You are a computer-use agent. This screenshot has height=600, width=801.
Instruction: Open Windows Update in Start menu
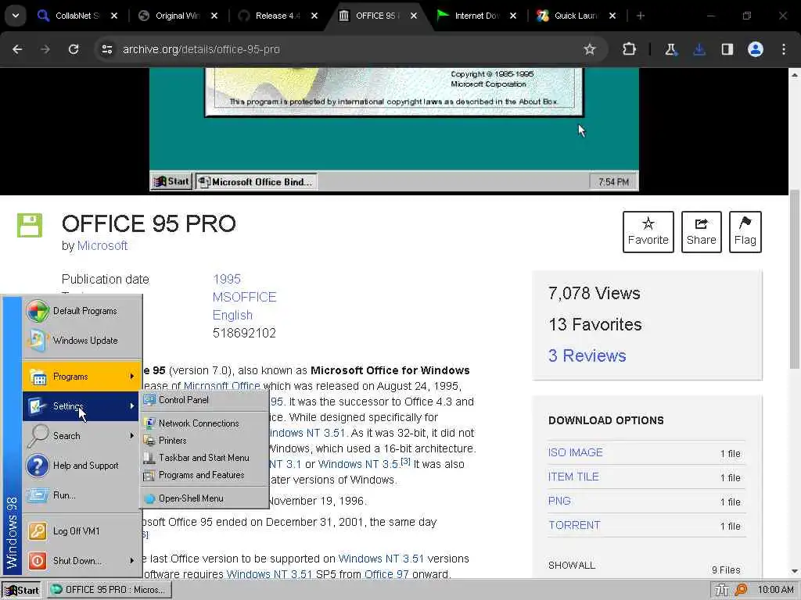81,341
